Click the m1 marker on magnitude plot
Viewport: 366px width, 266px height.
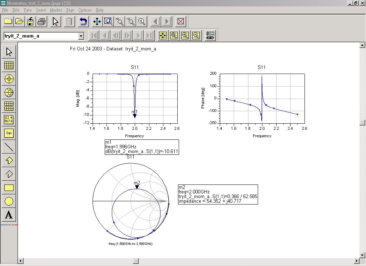135,116
